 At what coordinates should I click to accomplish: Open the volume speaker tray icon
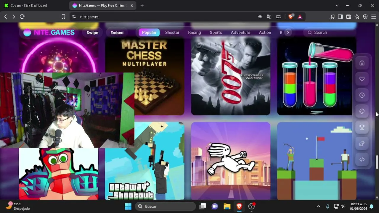pos(343,206)
